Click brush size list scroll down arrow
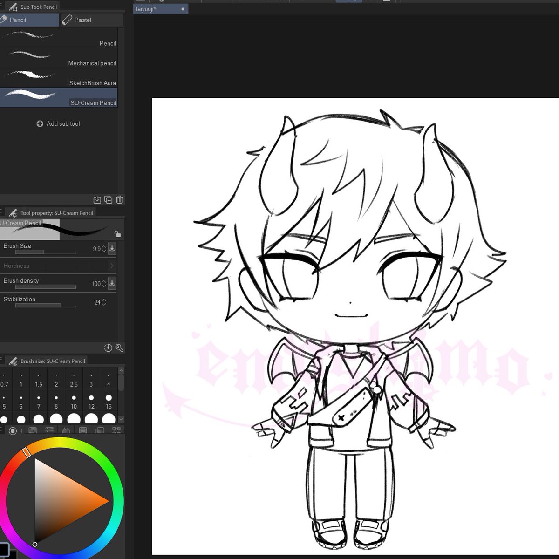This screenshot has width=559, height=559. (x=121, y=419)
